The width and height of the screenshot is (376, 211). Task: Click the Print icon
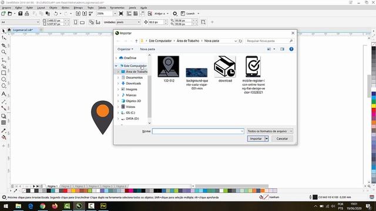coord(27,13)
